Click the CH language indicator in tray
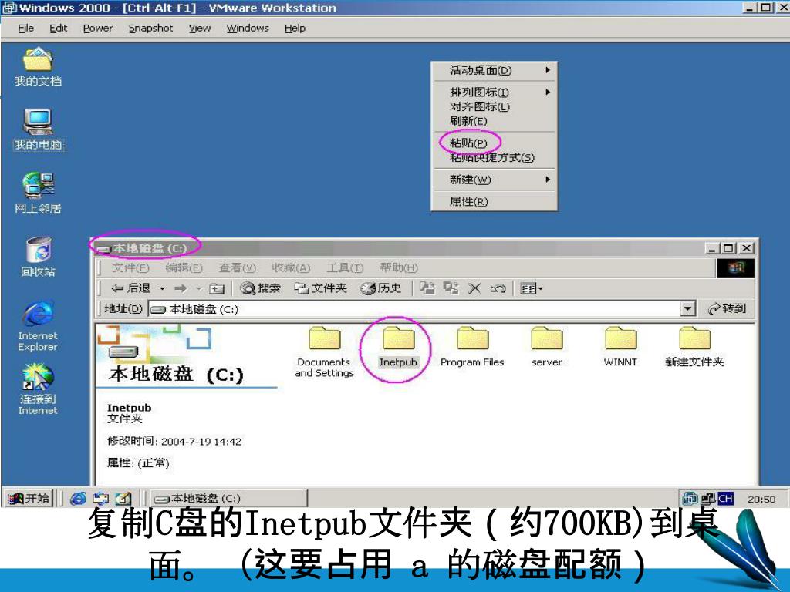 click(725, 499)
